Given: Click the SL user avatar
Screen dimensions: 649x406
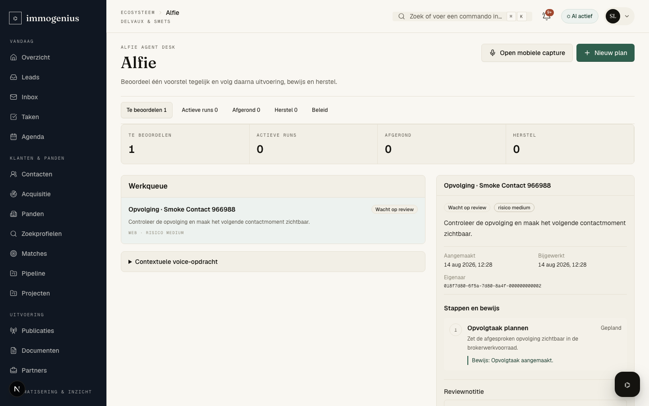Looking at the screenshot, I should (x=613, y=16).
